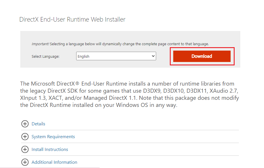This screenshot has width=264, height=168.
Task: Click the English text inside the language field
Action: [x=83, y=56]
